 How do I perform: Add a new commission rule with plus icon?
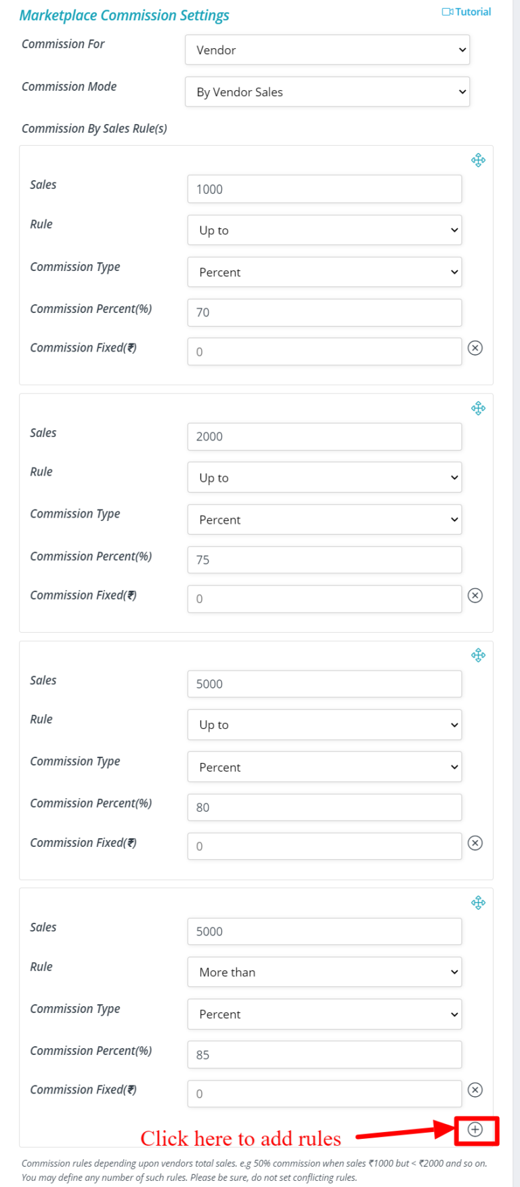475,1129
